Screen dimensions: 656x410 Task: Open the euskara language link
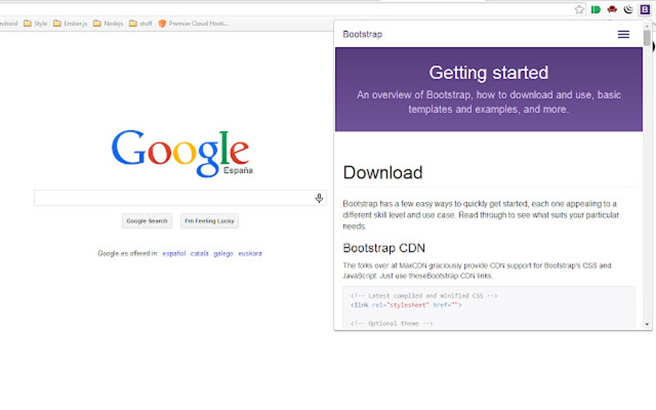pyautogui.click(x=250, y=253)
